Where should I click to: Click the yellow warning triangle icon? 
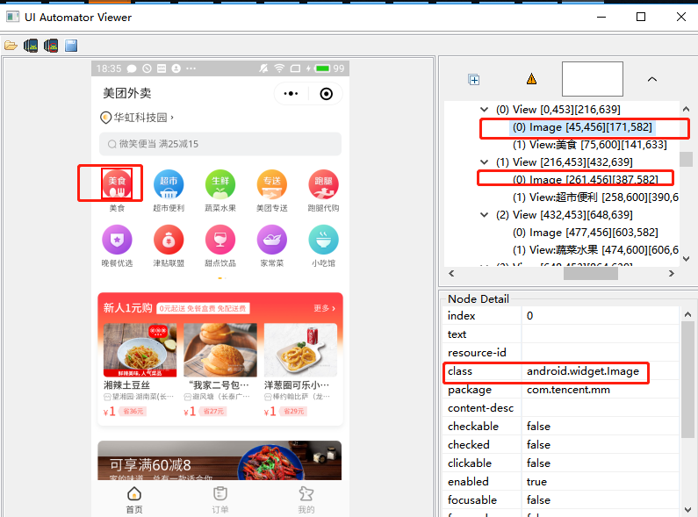tap(531, 79)
